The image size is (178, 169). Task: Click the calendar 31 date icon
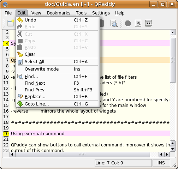(148, 23)
